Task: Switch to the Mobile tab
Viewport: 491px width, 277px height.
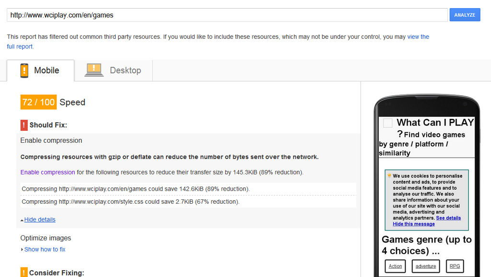Action: tap(40, 70)
